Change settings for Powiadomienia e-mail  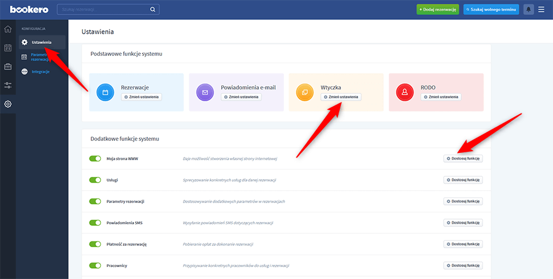point(241,97)
